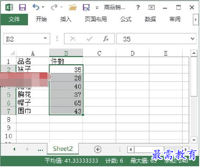200x167 pixels.
Task: Click the vertical scrollbar thumb
Action: tap(194, 76)
